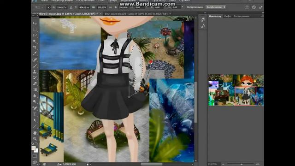Open the upper collapsed panel icon
Viewport: 295px width, 166px height.
[203, 20]
